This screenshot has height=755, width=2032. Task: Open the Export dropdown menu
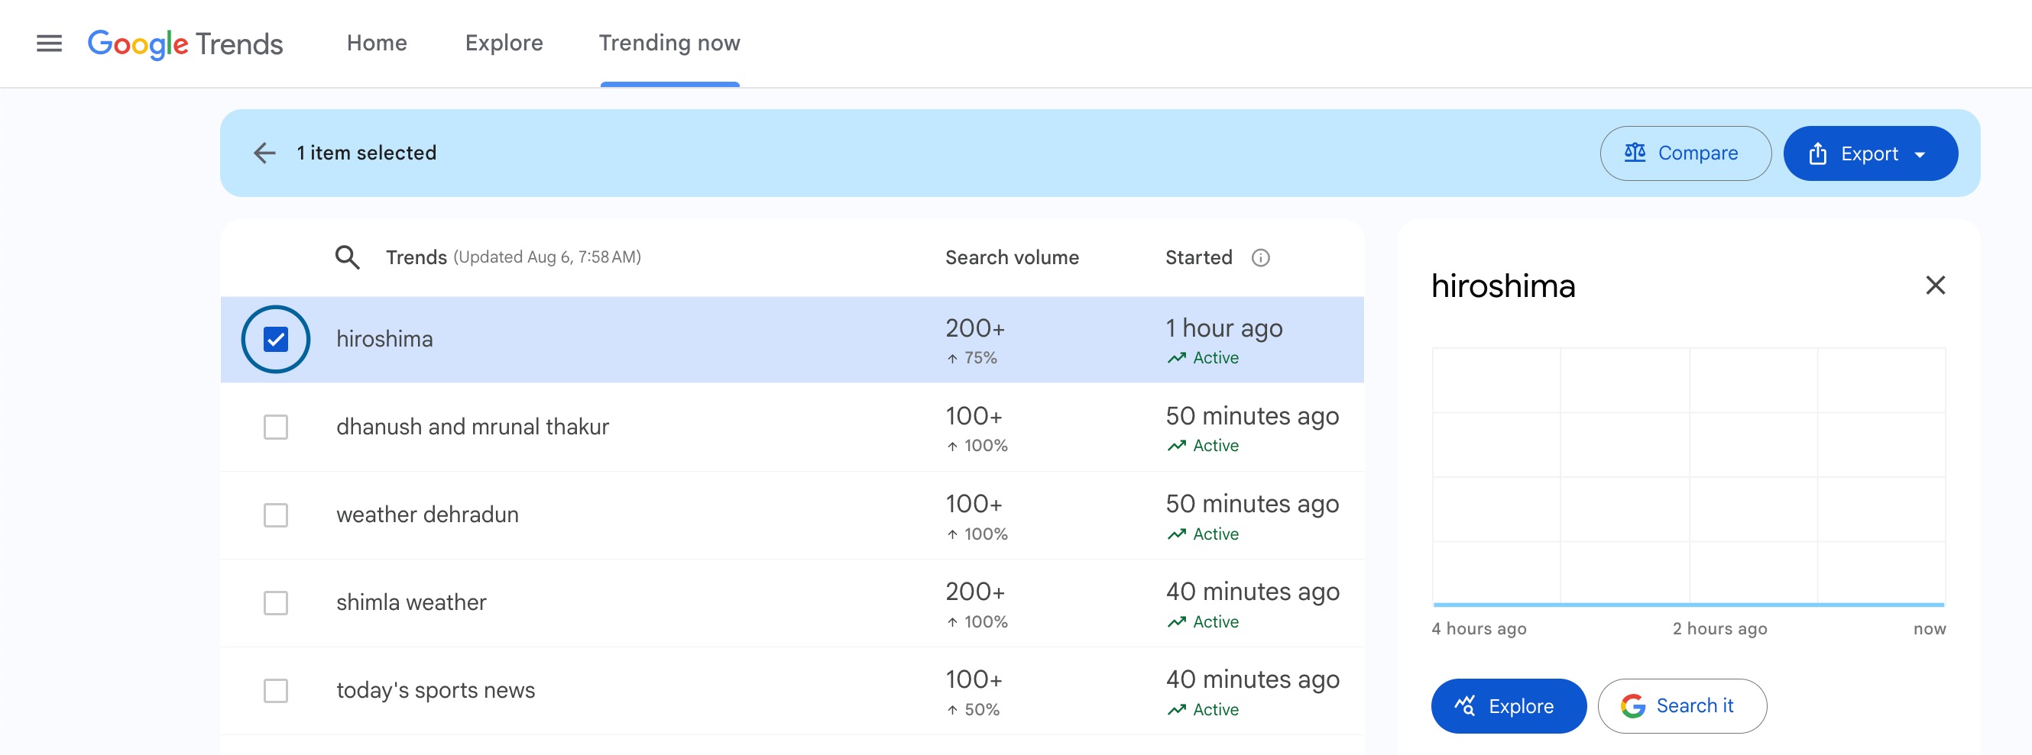pos(1869,153)
